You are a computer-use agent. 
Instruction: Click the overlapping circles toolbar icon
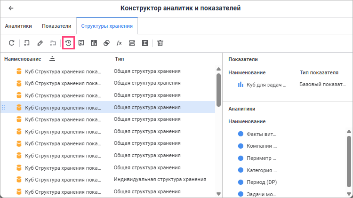[x=107, y=43]
